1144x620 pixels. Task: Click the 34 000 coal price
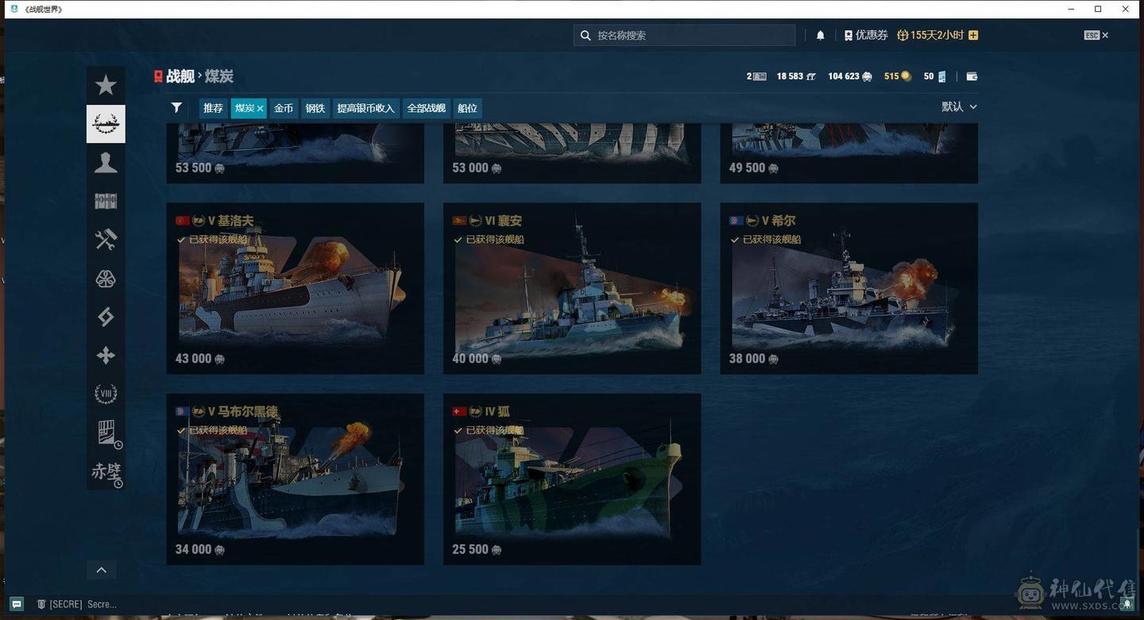tap(199, 549)
